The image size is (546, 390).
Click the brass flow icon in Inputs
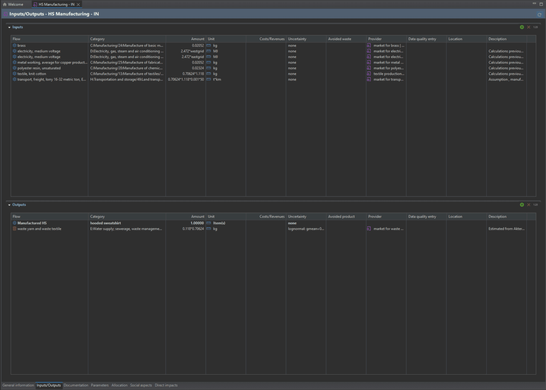pos(15,45)
